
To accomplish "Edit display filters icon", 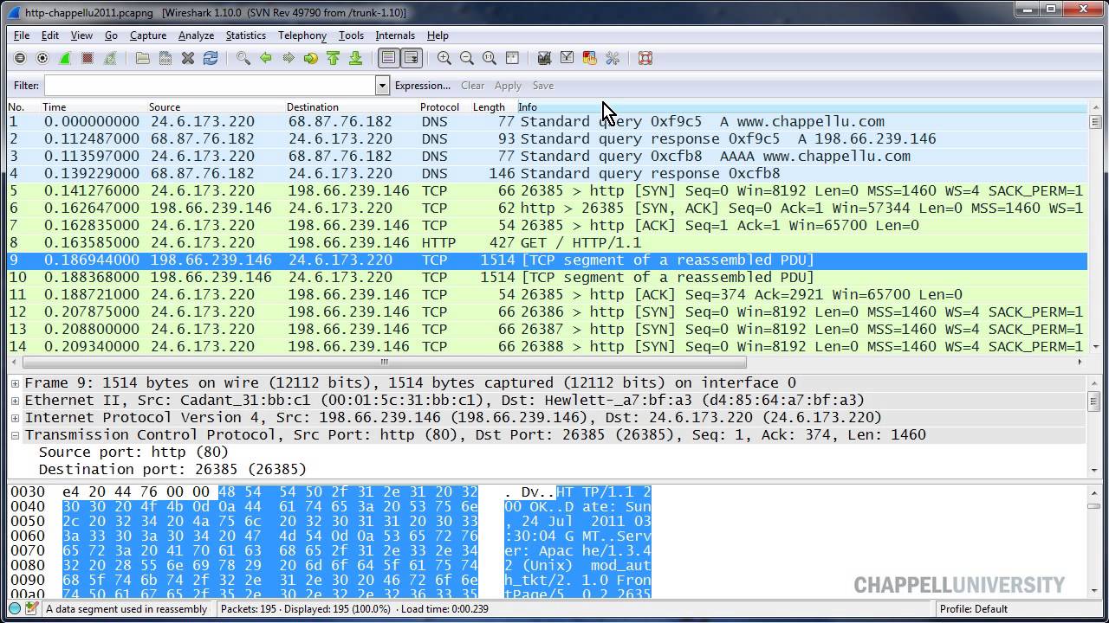I will (x=567, y=58).
